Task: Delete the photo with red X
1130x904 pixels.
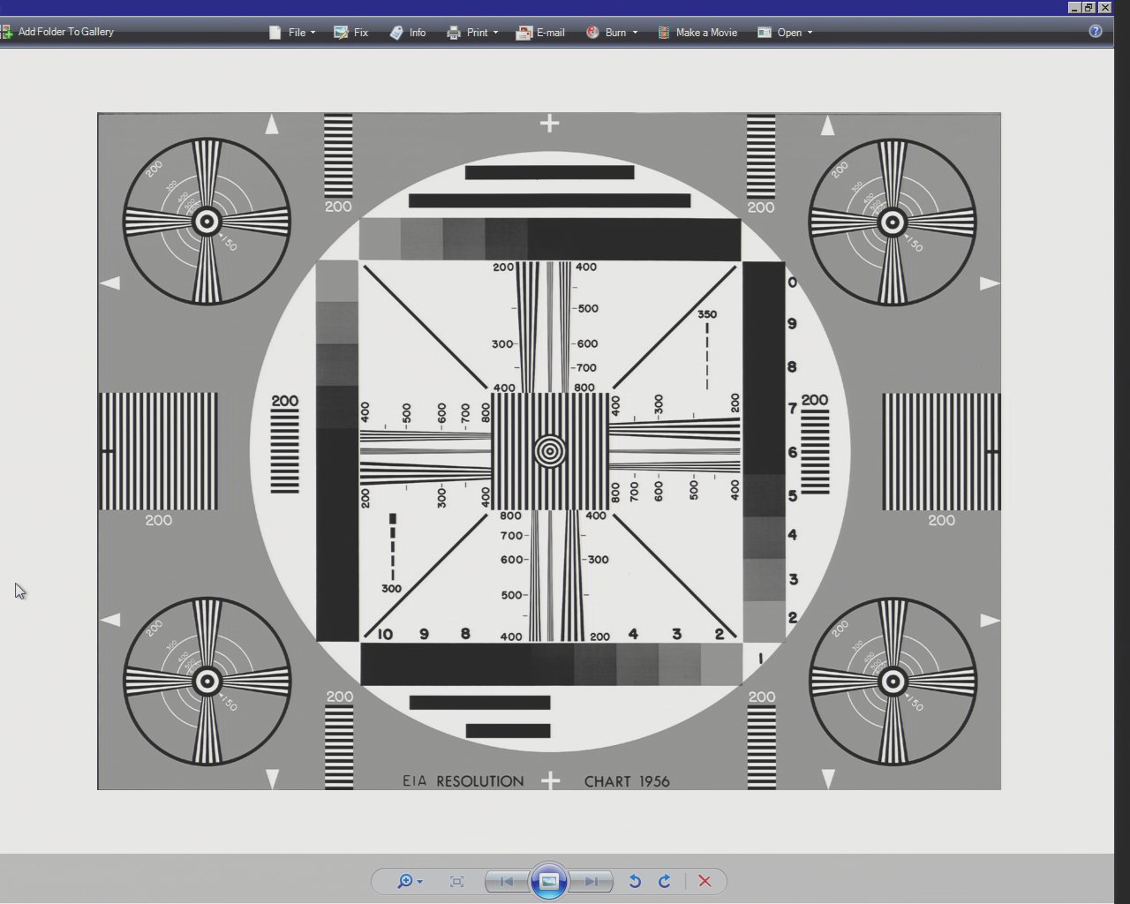Action: click(x=704, y=881)
